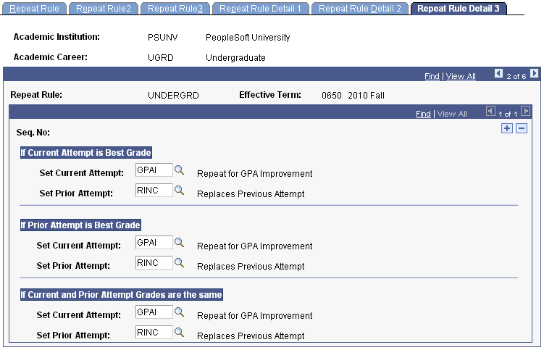The height and width of the screenshot is (350, 544).
Task: Delete the Seq. No row with minus
Action: (522, 128)
